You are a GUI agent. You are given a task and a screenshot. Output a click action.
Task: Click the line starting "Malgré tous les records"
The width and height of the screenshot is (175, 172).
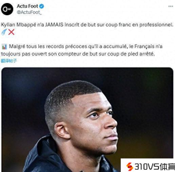pos(86,46)
